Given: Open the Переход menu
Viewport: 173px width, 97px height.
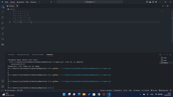Looking at the screenshot, I should [x=33, y=2].
